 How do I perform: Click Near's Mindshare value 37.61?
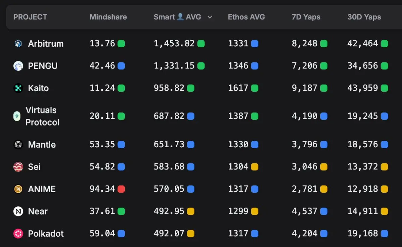point(102,211)
